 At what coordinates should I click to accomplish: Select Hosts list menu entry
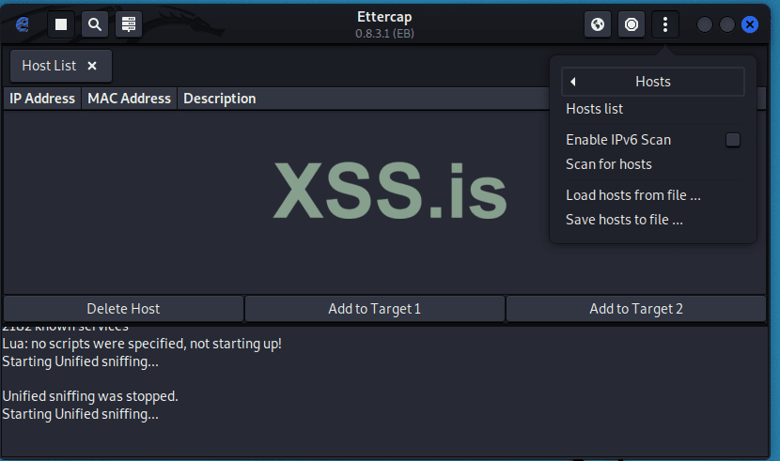click(594, 109)
